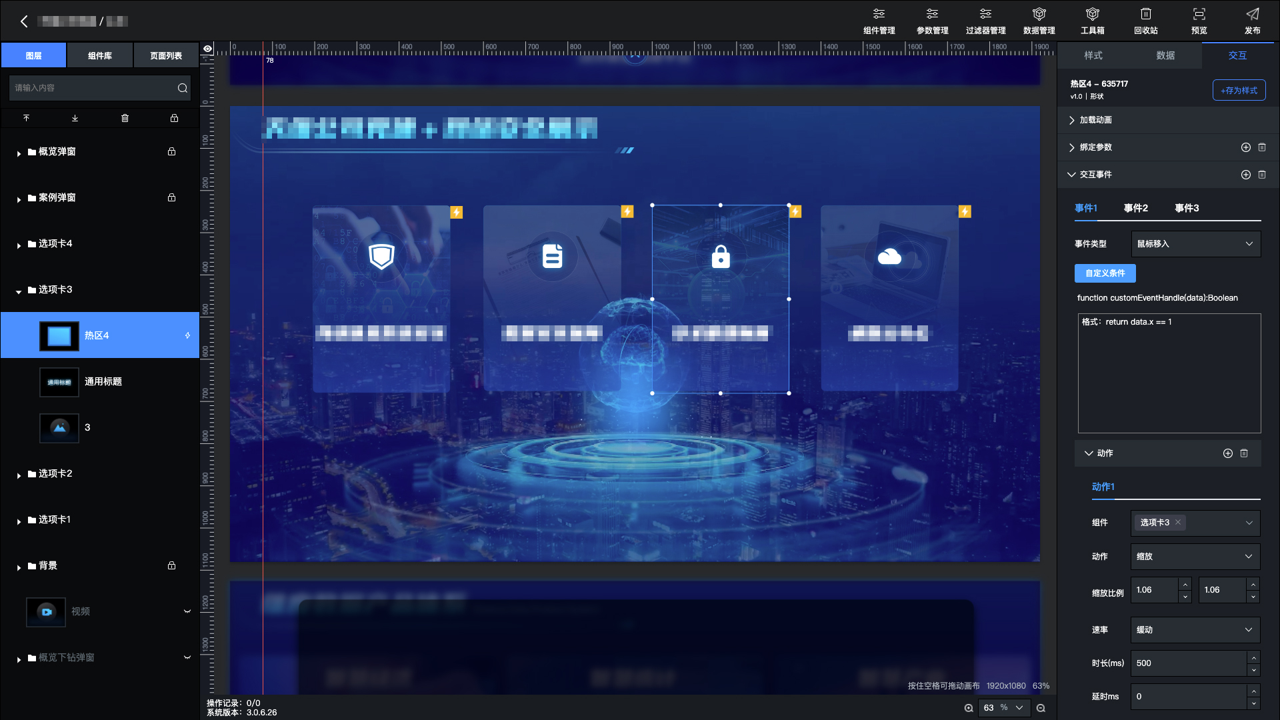Delete 交互事件 with trash icon
This screenshot has width=1280, height=720.
coord(1262,175)
